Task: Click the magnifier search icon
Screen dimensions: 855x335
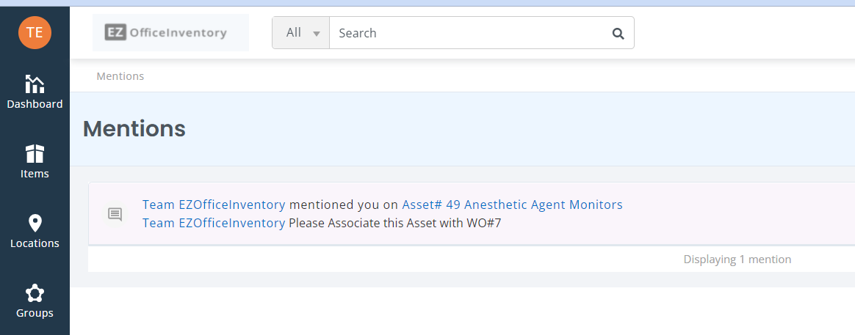Action: tap(618, 33)
